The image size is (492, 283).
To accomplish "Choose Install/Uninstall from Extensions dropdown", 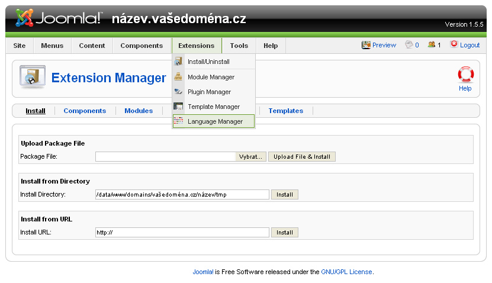I will click(214, 62).
